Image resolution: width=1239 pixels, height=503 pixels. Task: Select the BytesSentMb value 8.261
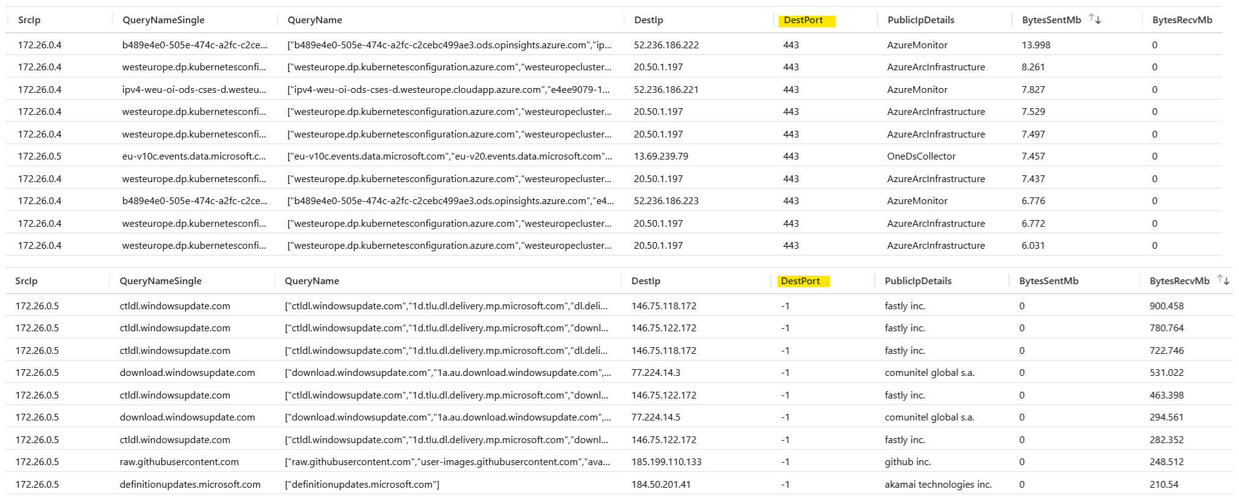(x=1033, y=67)
